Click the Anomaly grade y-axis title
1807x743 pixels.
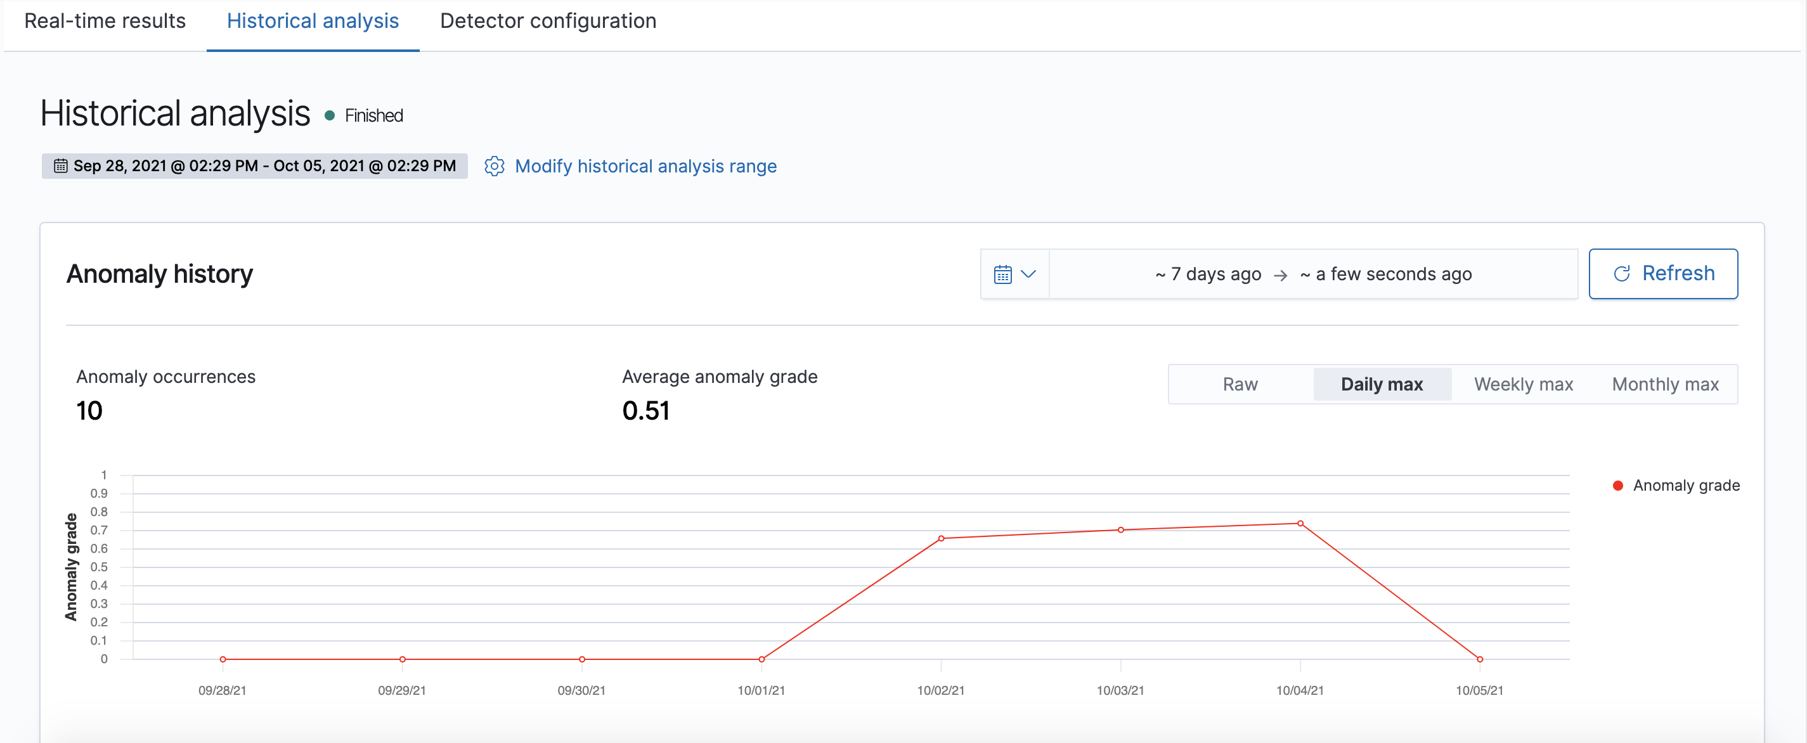pyautogui.click(x=71, y=567)
